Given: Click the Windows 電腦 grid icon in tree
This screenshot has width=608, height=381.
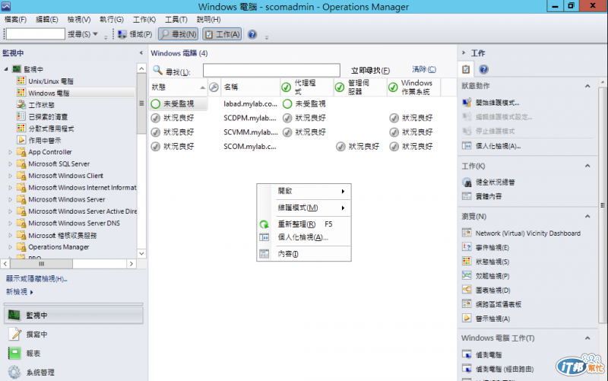Looking at the screenshot, I should click(21, 93).
